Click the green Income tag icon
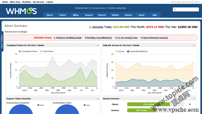Viewport: 202px width, 114px height. pyautogui.click(x=90, y=27)
